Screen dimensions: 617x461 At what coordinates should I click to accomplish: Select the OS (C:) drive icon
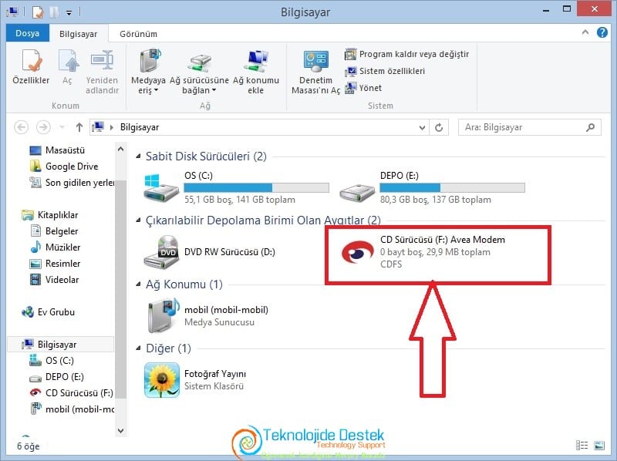[161, 188]
